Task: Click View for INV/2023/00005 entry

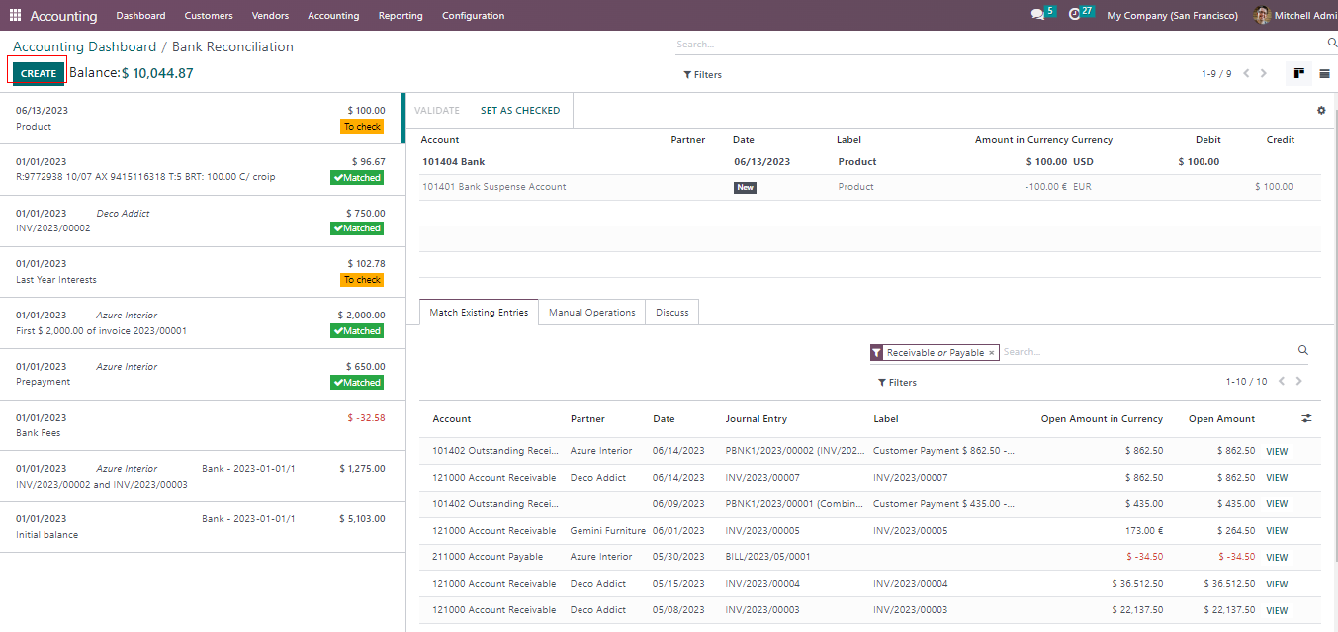Action: (x=1277, y=531)
